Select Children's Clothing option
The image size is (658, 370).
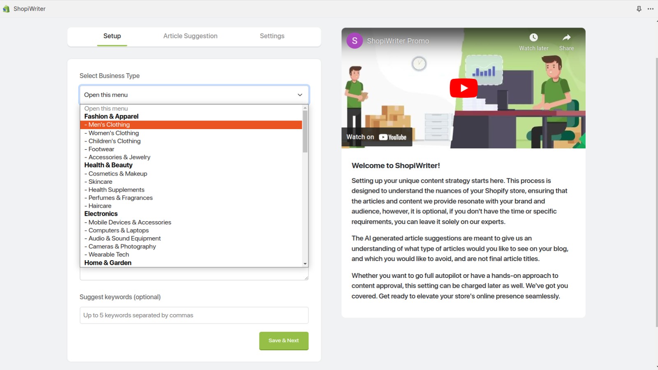click(191, 141)
